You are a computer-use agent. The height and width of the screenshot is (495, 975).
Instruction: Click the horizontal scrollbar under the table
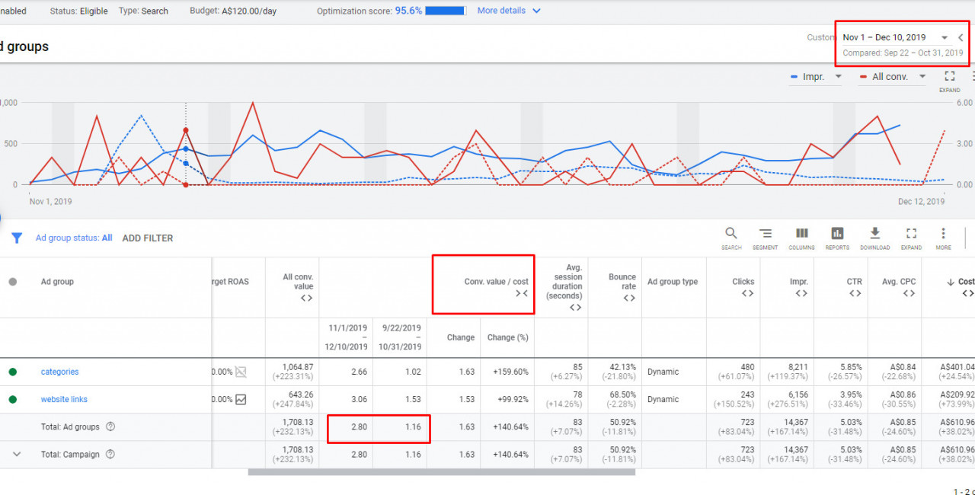point(441,472)
